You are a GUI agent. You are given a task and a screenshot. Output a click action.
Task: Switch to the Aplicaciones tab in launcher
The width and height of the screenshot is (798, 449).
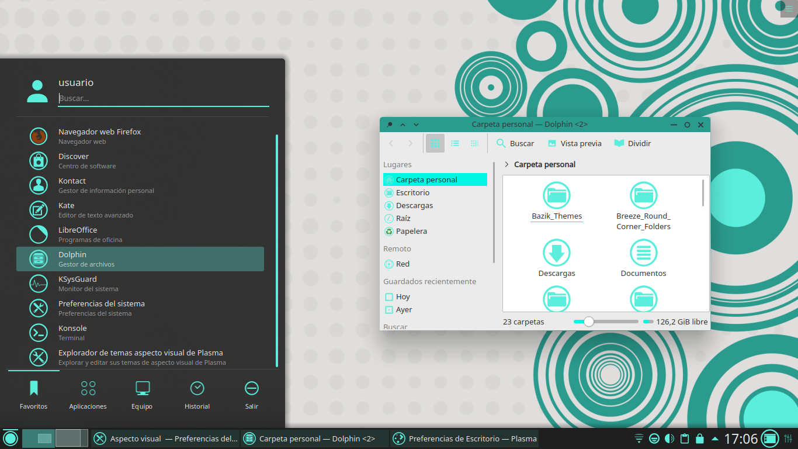pos(88,395)
